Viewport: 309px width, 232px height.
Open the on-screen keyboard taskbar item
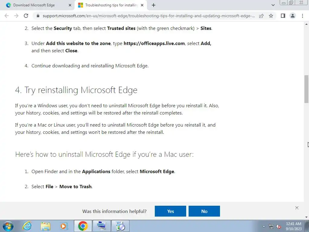[x=101, y=226]
